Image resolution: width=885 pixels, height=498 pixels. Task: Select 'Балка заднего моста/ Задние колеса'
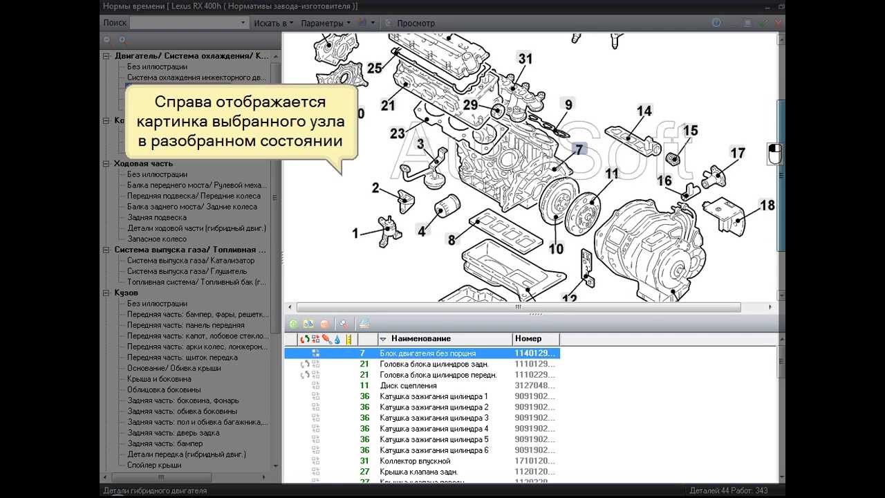point(192,207)
